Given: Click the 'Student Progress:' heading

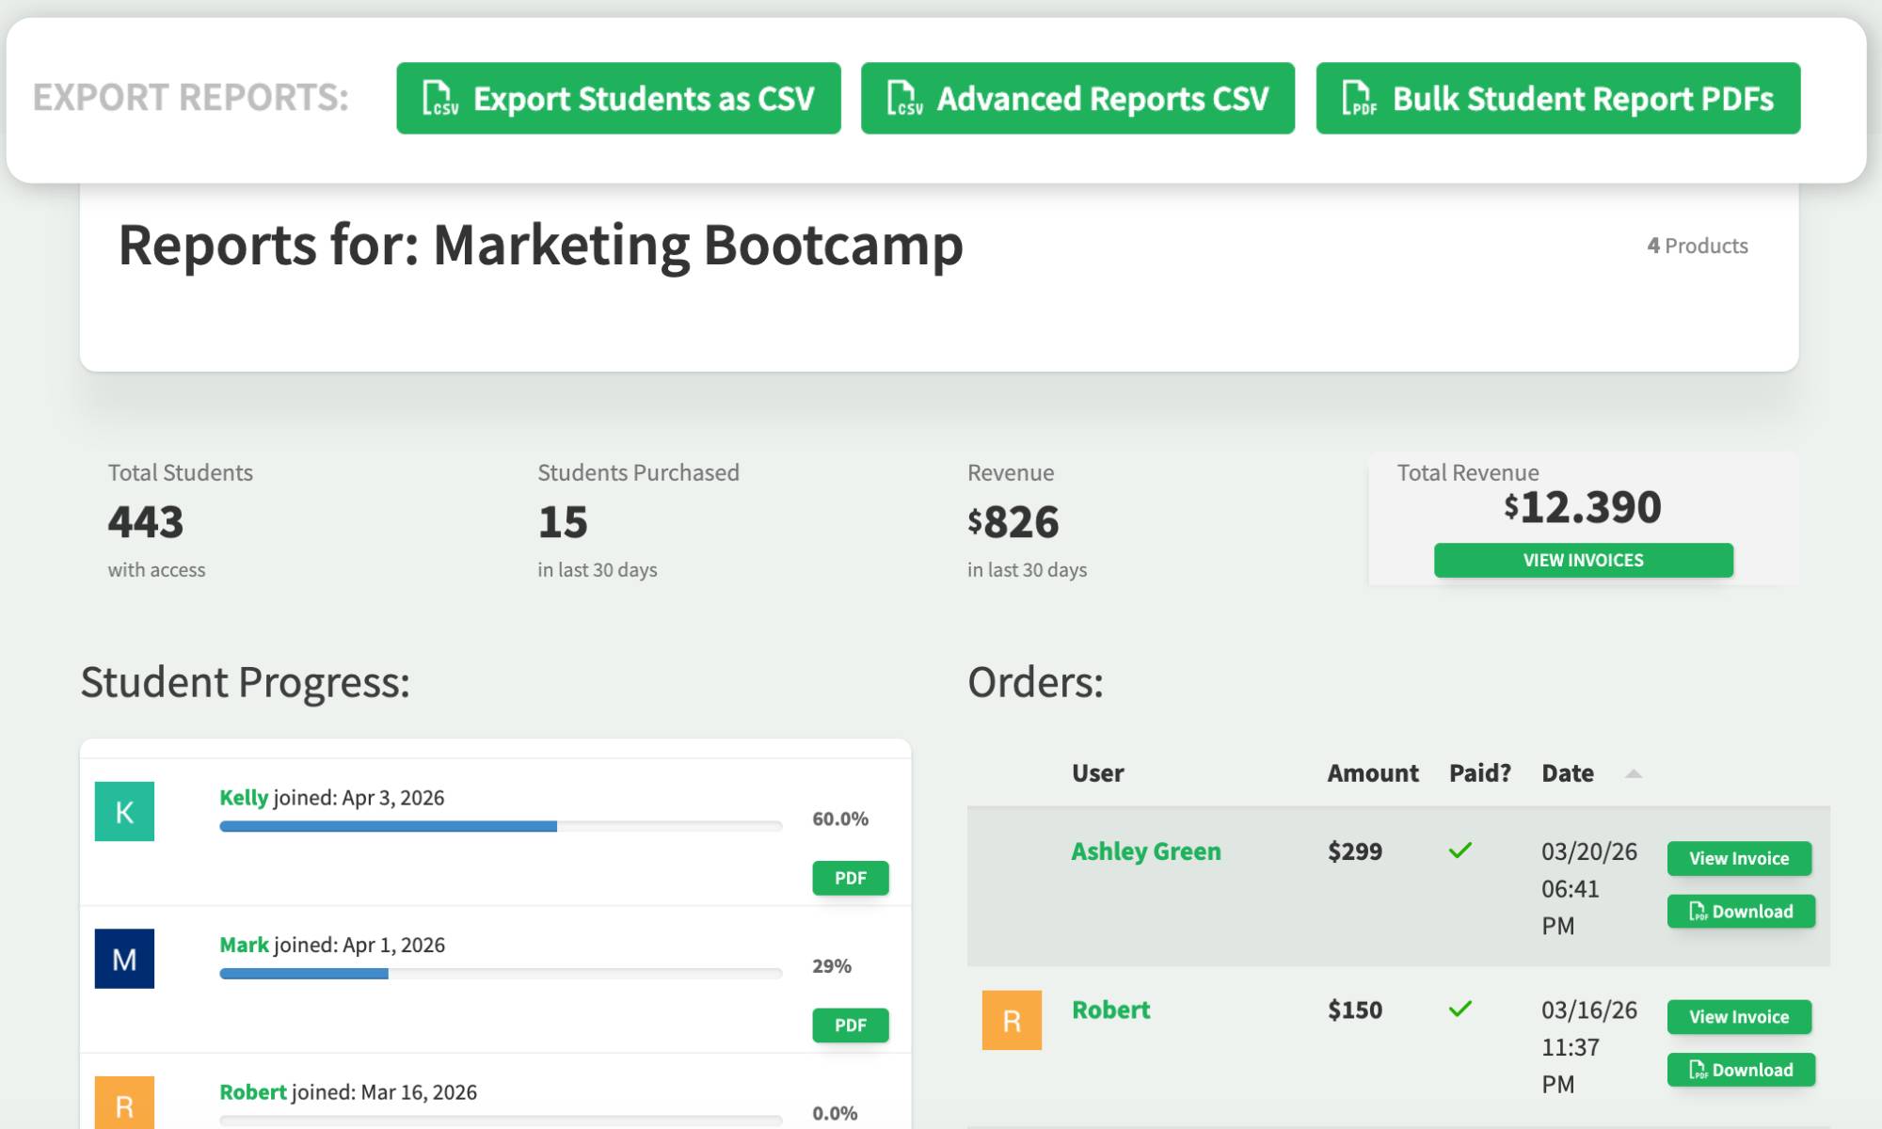Looking at the screenshot, I should pyautogui.click(x=246, y=682).
